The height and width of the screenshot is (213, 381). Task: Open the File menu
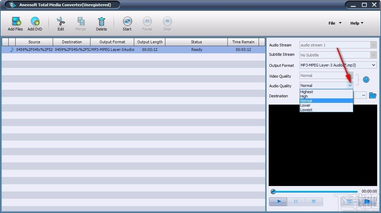pyautogui.click(x=335, y=23)
